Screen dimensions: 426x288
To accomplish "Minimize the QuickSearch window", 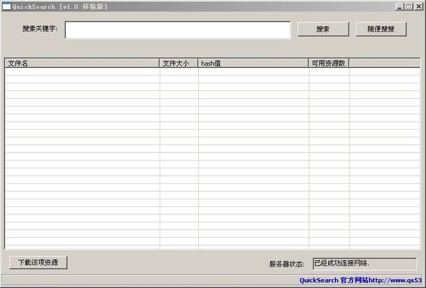I will pos(399,6).
